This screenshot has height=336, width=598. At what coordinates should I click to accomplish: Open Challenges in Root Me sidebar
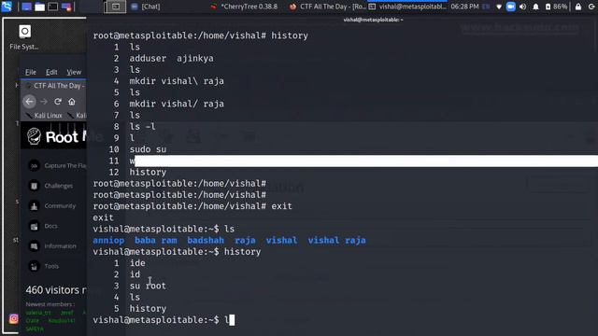tap(52, 186)
